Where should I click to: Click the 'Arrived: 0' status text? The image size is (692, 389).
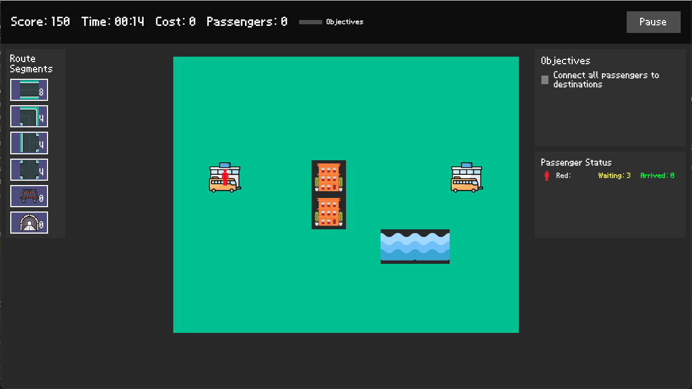pos(657,175)
